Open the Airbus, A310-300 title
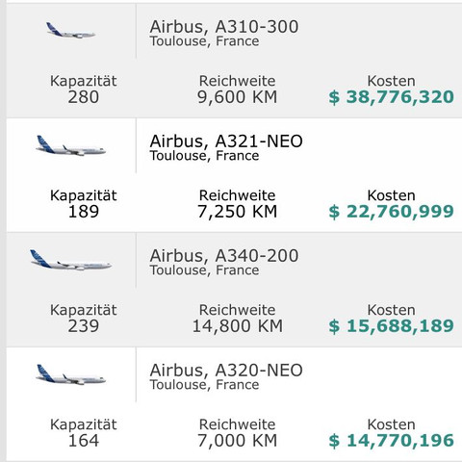 [224, 27]
